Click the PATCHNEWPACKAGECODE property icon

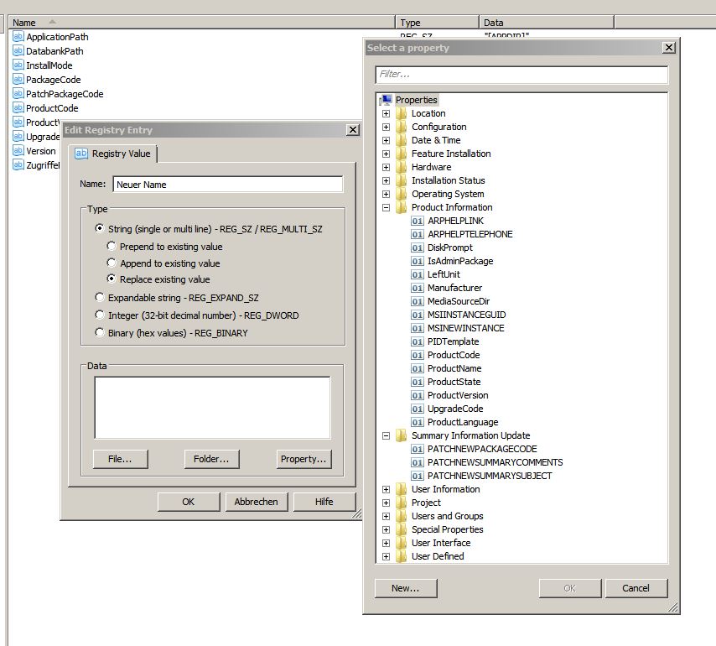pyautogui.click(x=418, y=449)
